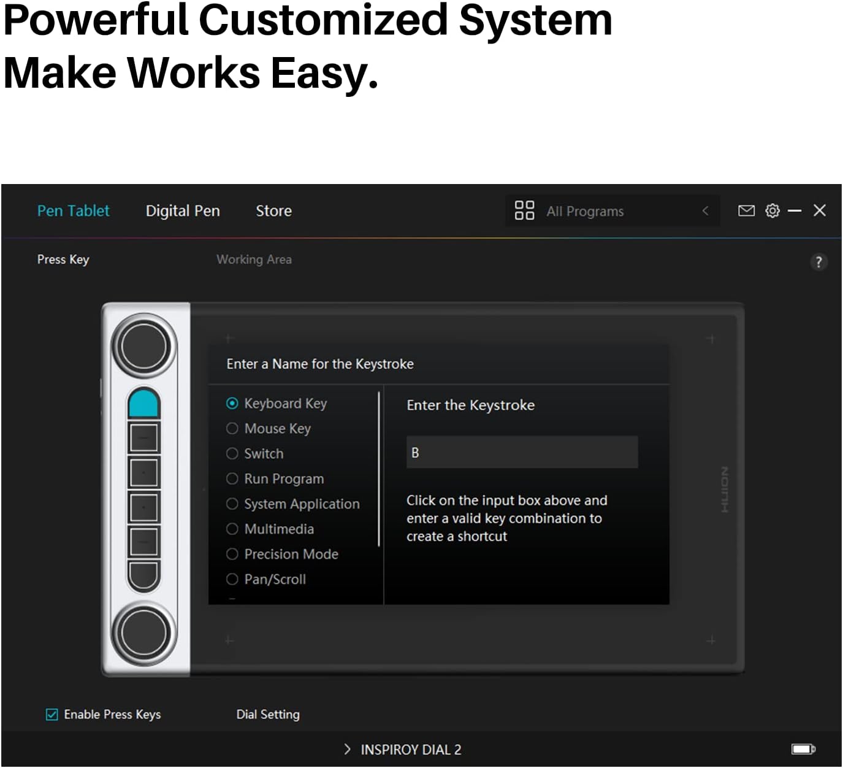This screenshot has width=843, height=768.
Task: Open the mail message icon
Action: click(x=746, y=211)
